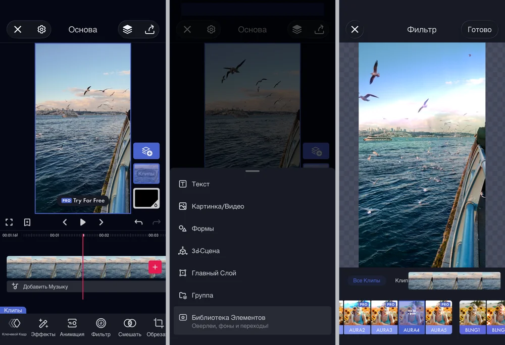Open the black background color swatch
Screen dimensions: 505x345
146,198
